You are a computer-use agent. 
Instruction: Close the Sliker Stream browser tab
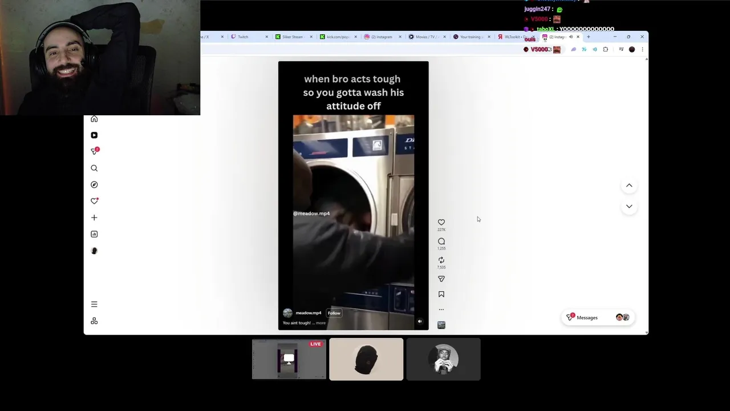pyautogui.click(x=311, y=37)
